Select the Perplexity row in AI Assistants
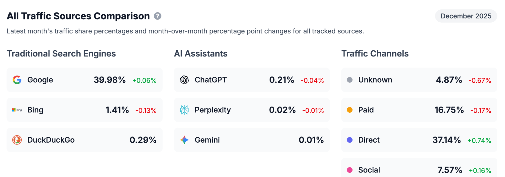Image resolution: width=505 pixels, height=177 pixels. 252,110
